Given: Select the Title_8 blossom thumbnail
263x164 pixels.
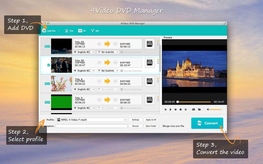Looking at the screenshot, I should (61, 84).
